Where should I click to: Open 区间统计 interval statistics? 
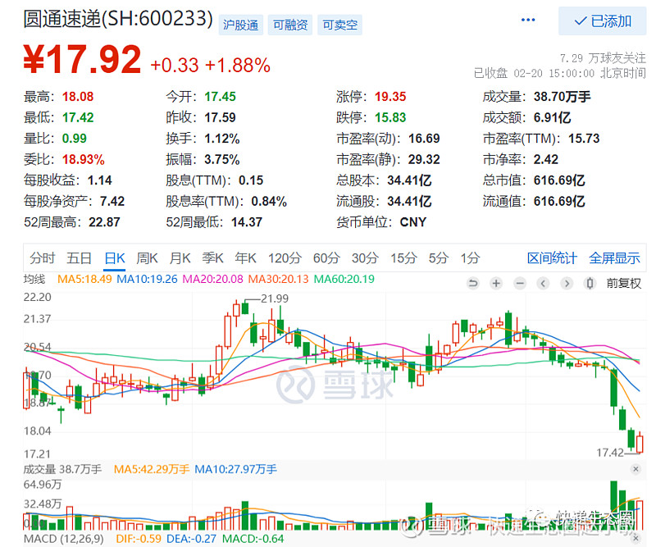click(x=552, y=258)
